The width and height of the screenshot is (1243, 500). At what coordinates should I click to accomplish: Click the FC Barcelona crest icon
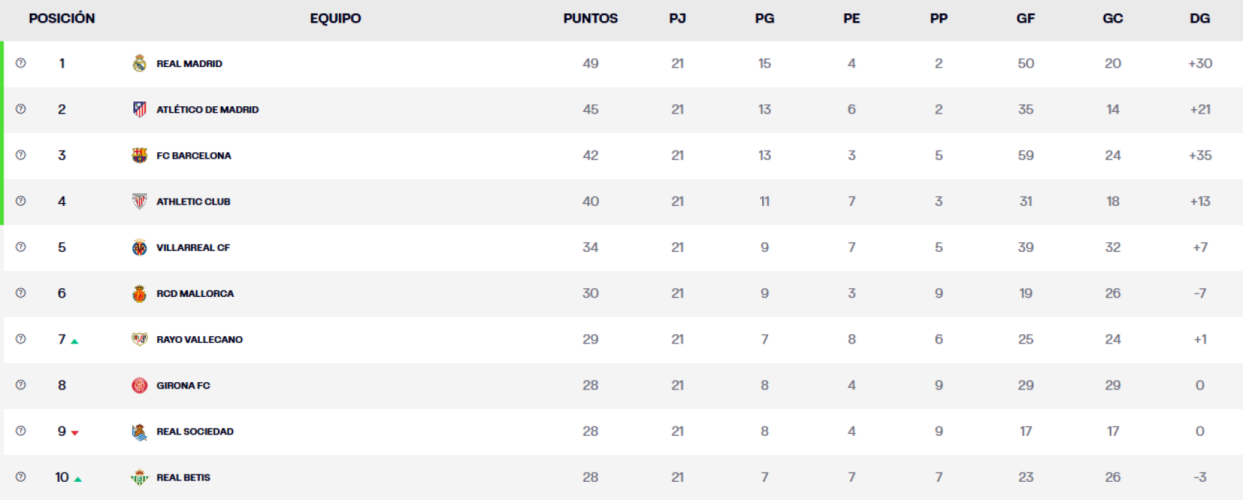click(x=139, y=155)
